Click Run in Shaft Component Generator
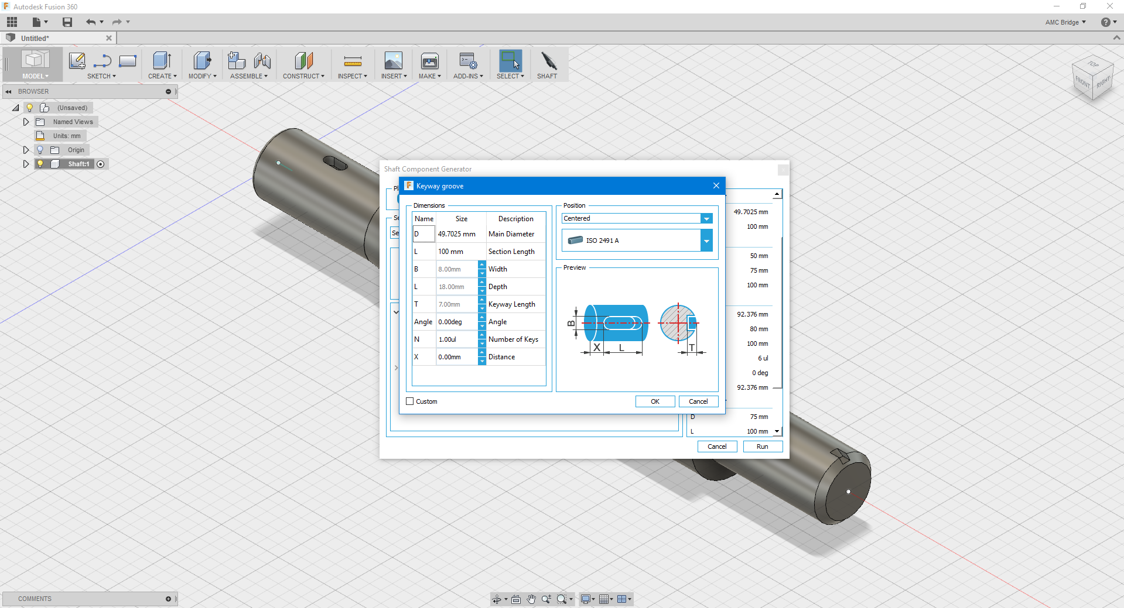Viewport: 1124px width, 608px height. click(x=762, y=446)
